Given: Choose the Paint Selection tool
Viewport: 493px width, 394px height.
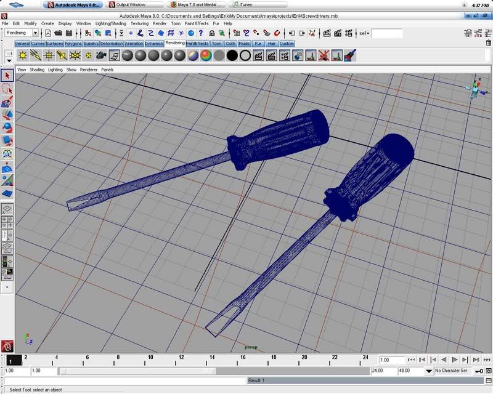Looking at the screenshot, I should [7, 102].
